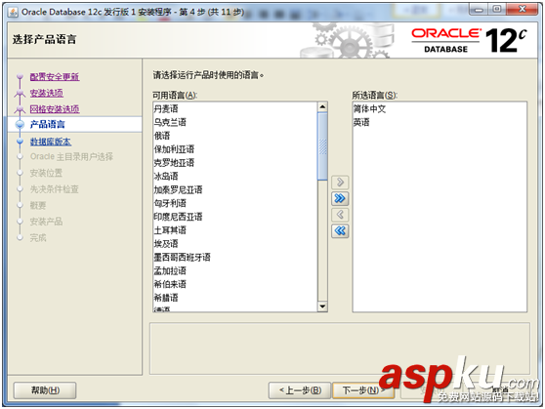The height and width of the screenshot is (409, 545).
Task: Remove selected language with single left arrow
Action: point(340,215)
